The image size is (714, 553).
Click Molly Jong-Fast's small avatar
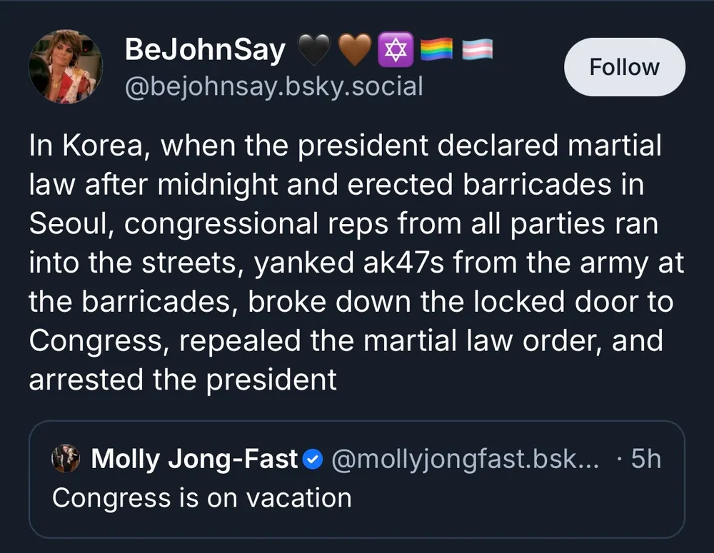tap(66, 459)
